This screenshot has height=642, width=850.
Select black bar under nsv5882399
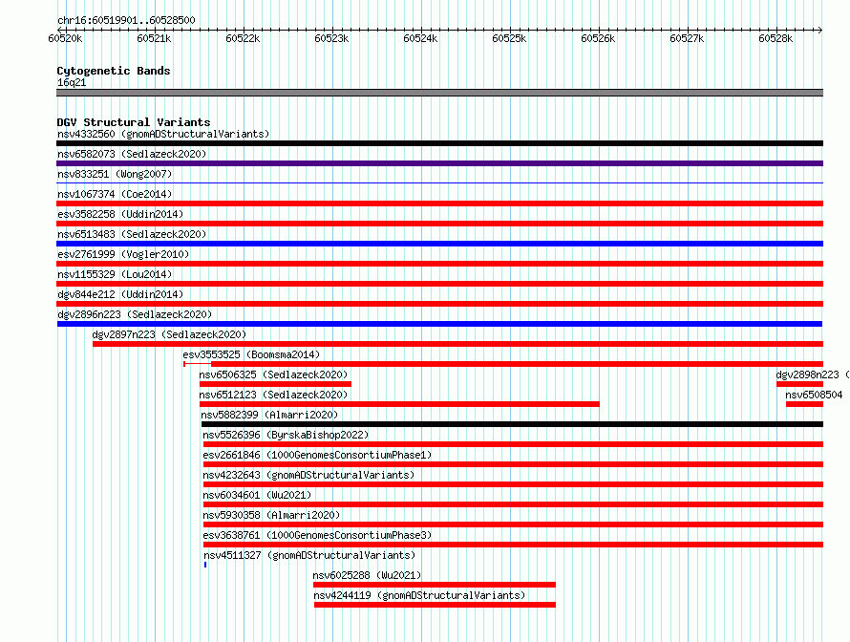pyautogui.click(x=512, y=424)
